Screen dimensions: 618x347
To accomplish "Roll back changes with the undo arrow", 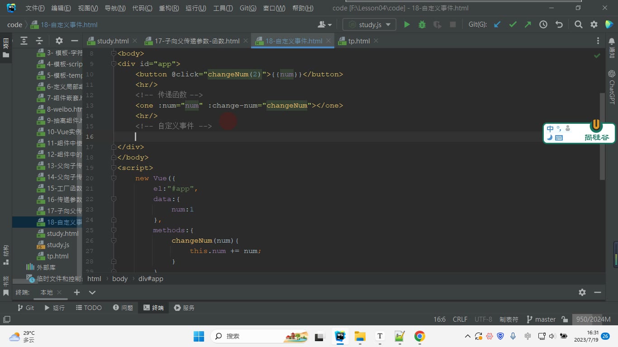I will pyautogui.click(x=559, y=24).
